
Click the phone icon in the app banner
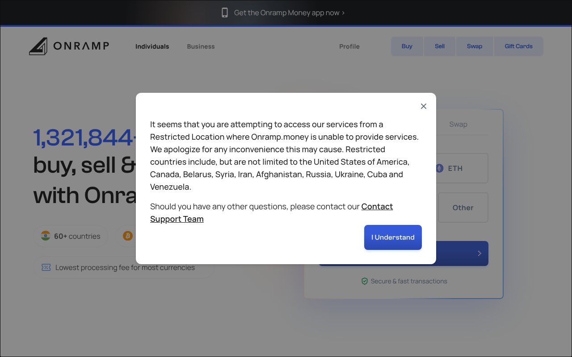225,12
